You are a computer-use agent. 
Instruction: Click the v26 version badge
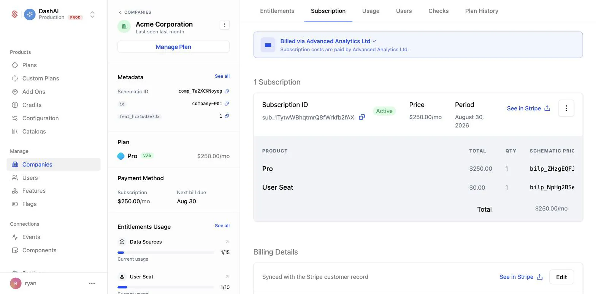[x=147, y=156]
